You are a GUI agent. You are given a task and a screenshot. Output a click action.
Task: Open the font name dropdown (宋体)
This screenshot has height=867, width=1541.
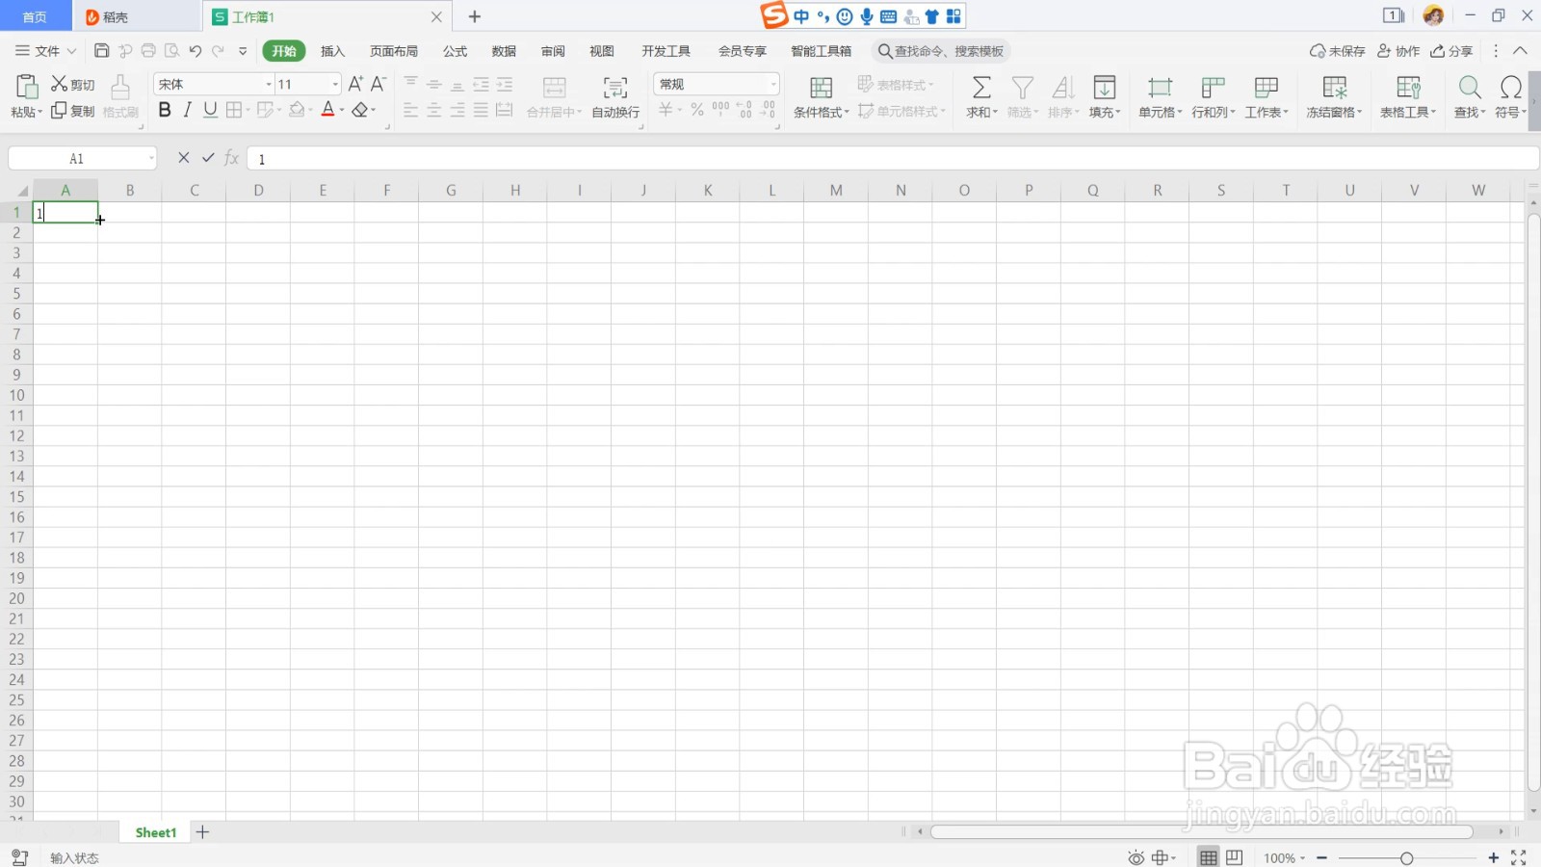[x=269, y=85]
